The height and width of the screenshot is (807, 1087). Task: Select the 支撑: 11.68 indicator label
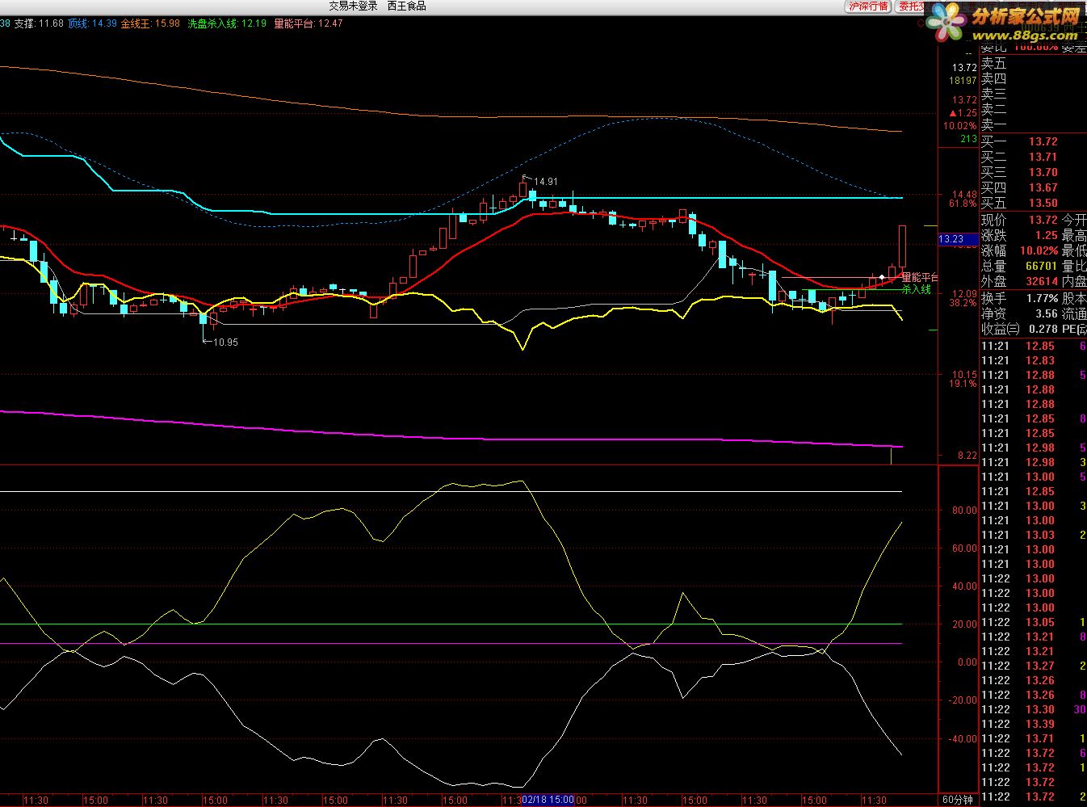coord(39,23)
